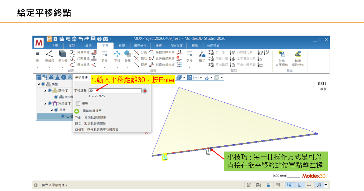Click the 炸開曲線 explode curves tool
The width and height of the screenshot is (364, 191).
pyautogui.click(x=80, y=58)
